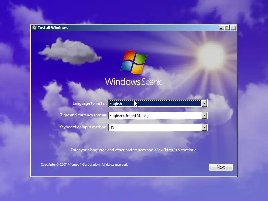
Task: Click the 'Language to install:' label
Action: 90,103
